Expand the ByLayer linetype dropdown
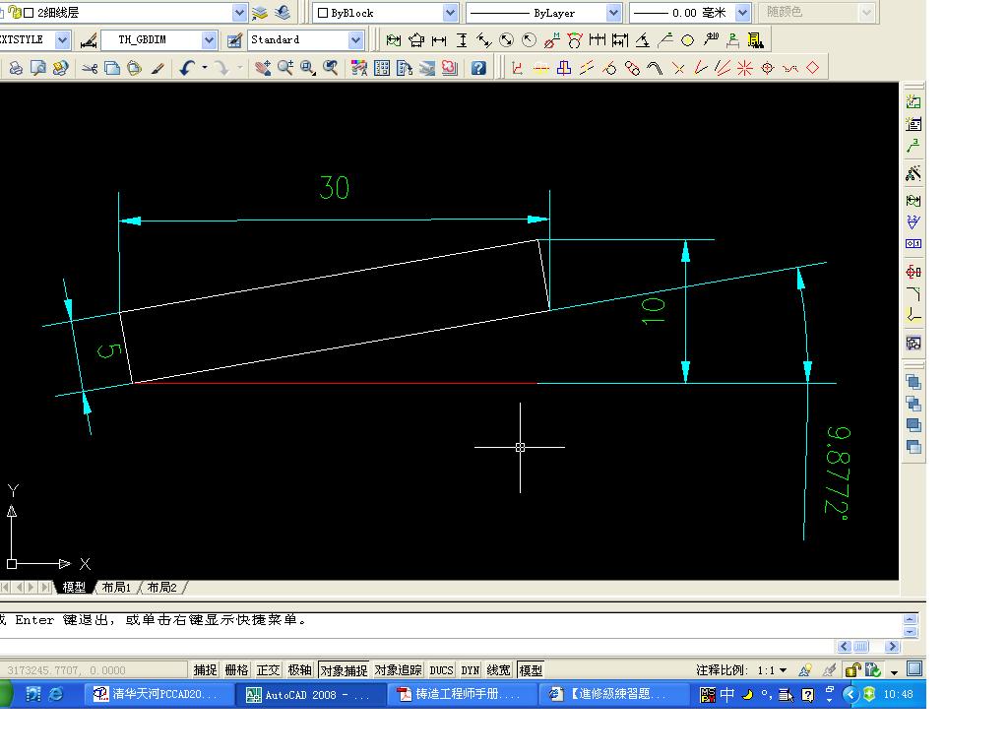Screen dimensions: 1008x756 [613, 12]
